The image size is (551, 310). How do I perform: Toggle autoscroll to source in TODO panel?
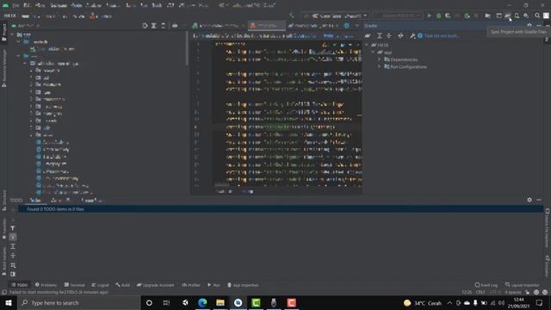(x=13, y=238)
